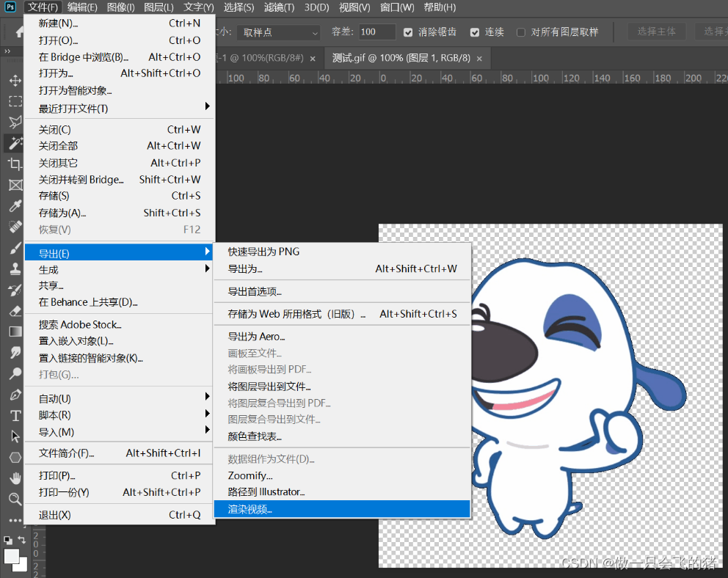Screen dimensions: 728x578
Task: Expand the 脚本(R) submenu
Action: [120, 414]
